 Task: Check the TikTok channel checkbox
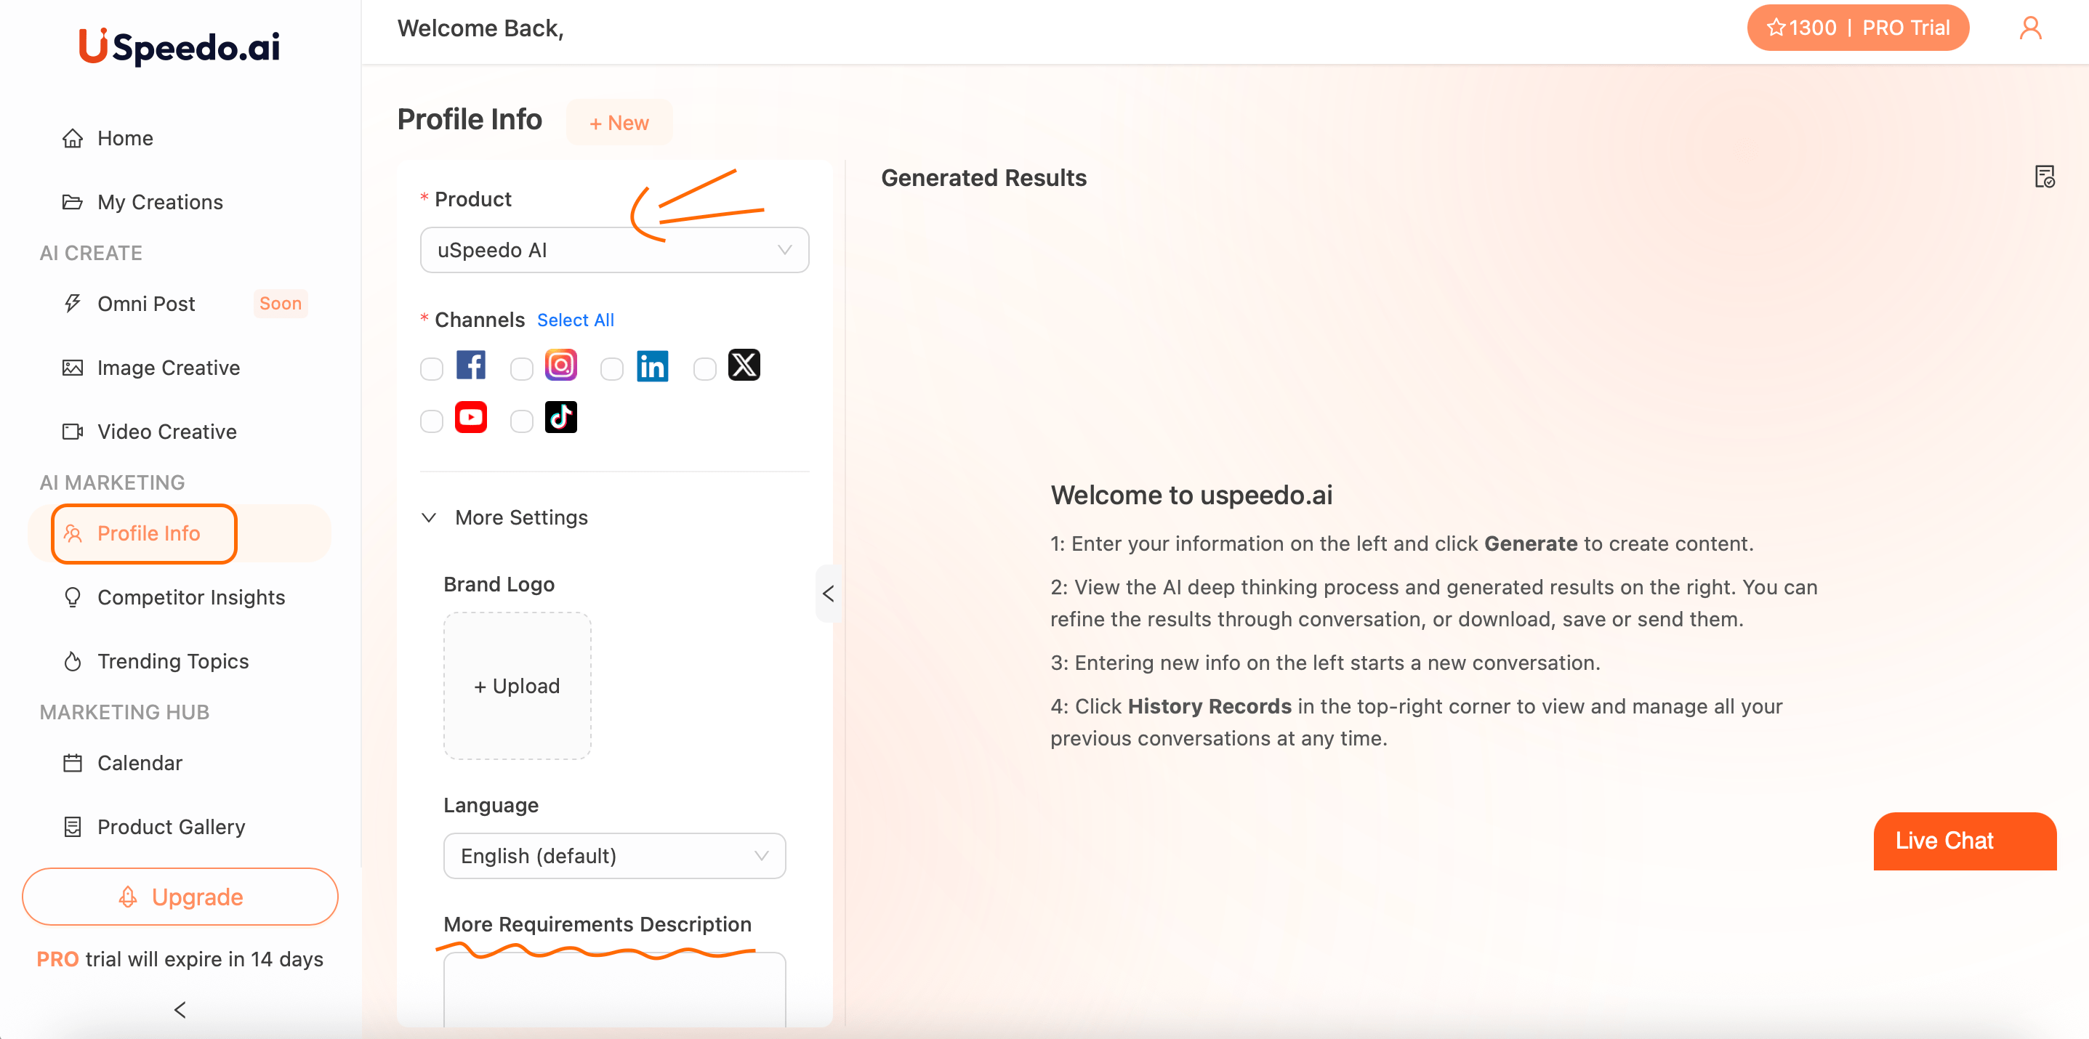521,421
